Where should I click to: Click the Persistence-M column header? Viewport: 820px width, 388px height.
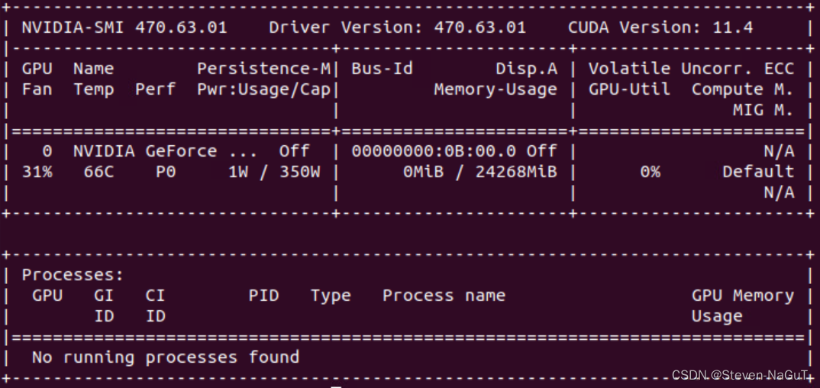tap(263, 69)
